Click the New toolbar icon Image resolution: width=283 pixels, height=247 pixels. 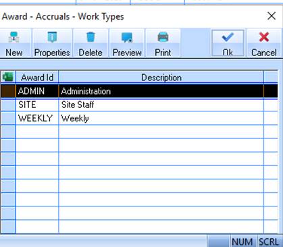click(14, 37)
